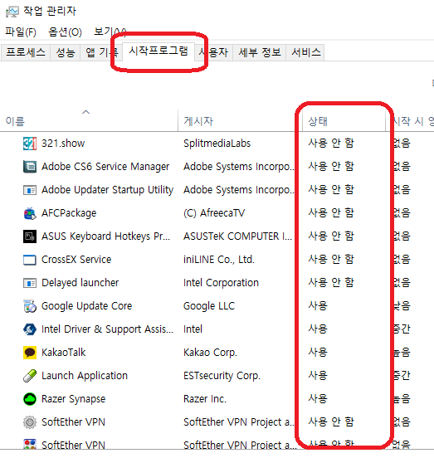Click the Intel Driver & Support Assistant icon
Image resolution: width=434 pixels, height=458 pixels.
30,329
